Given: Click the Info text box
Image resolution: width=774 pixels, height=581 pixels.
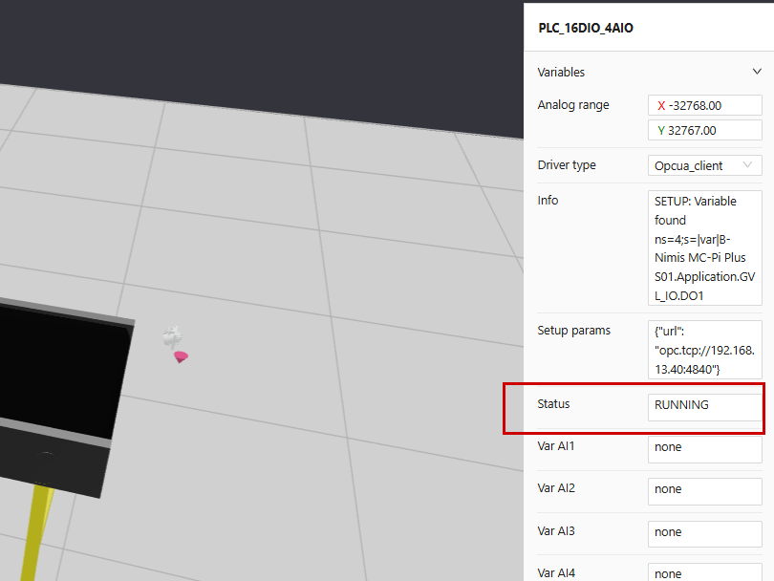Looking at the screenshot, I should tap(704, 247).
